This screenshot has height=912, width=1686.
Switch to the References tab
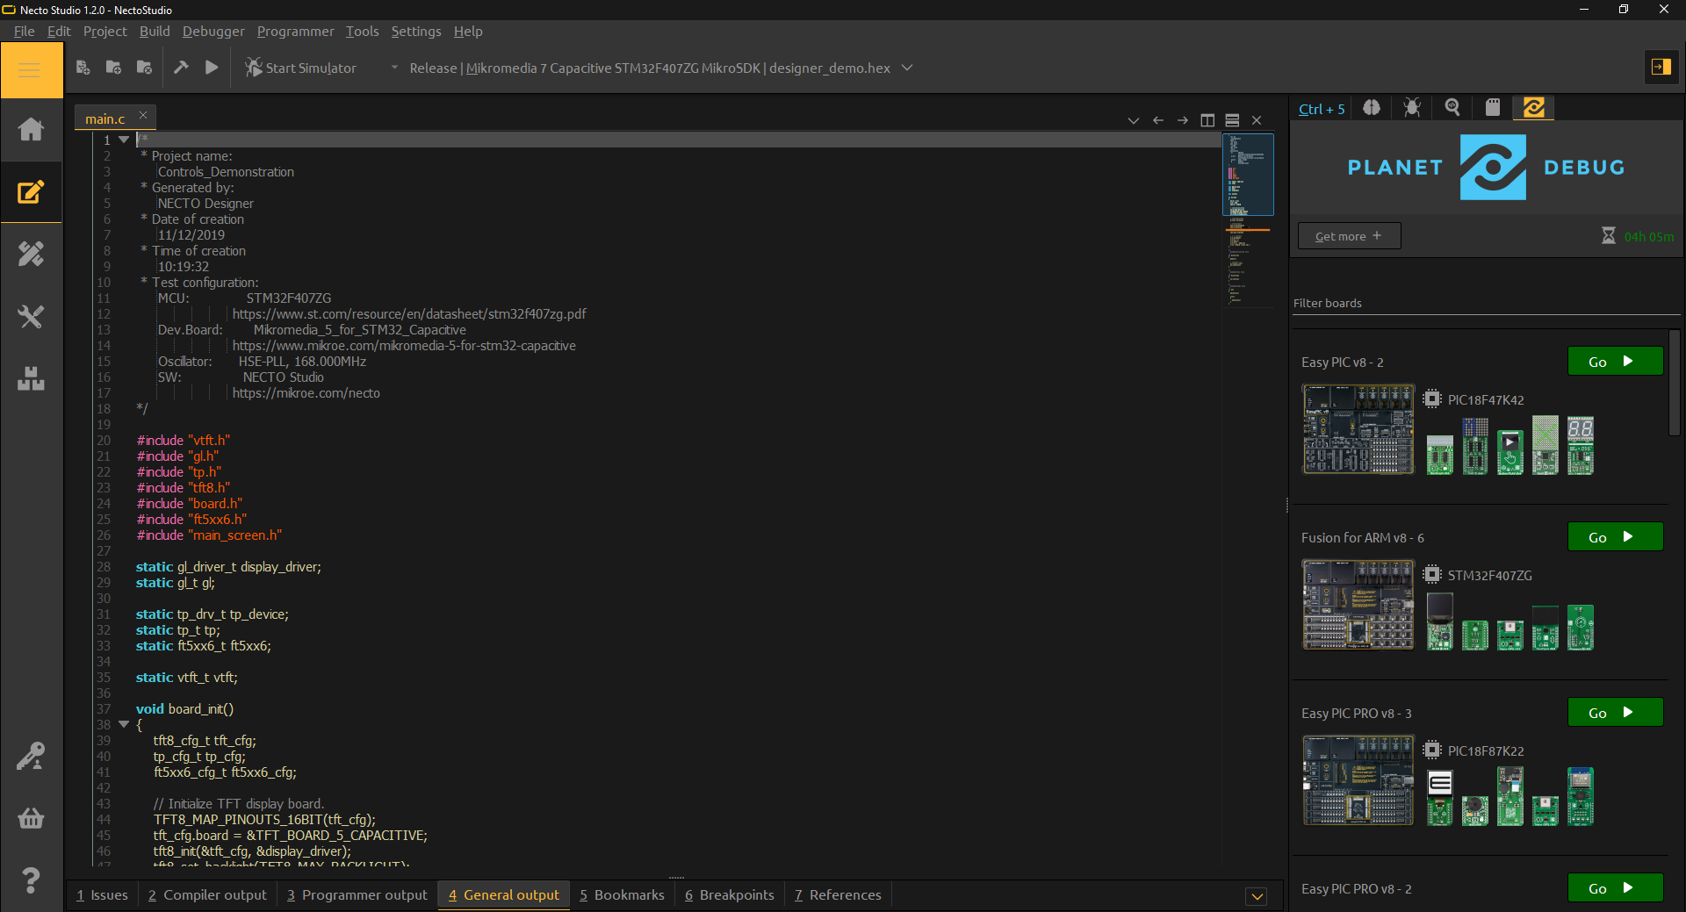838,894
